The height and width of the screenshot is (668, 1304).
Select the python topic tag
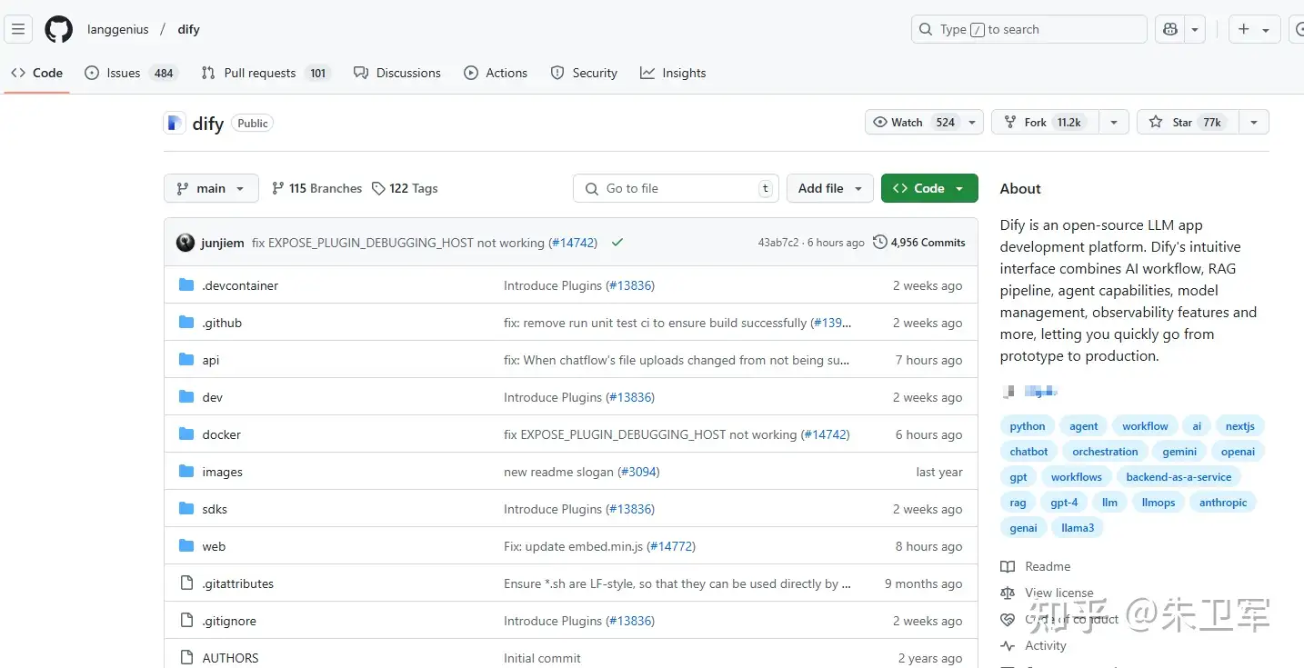click(1028, 426)
